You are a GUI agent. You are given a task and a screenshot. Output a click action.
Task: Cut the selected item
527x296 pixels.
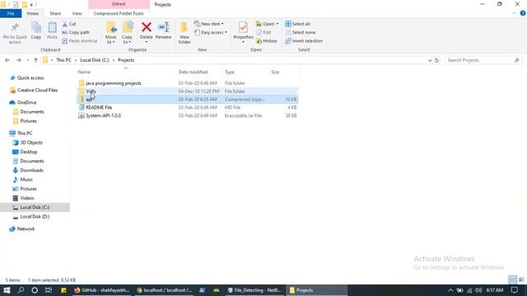[x=69, y=24]
